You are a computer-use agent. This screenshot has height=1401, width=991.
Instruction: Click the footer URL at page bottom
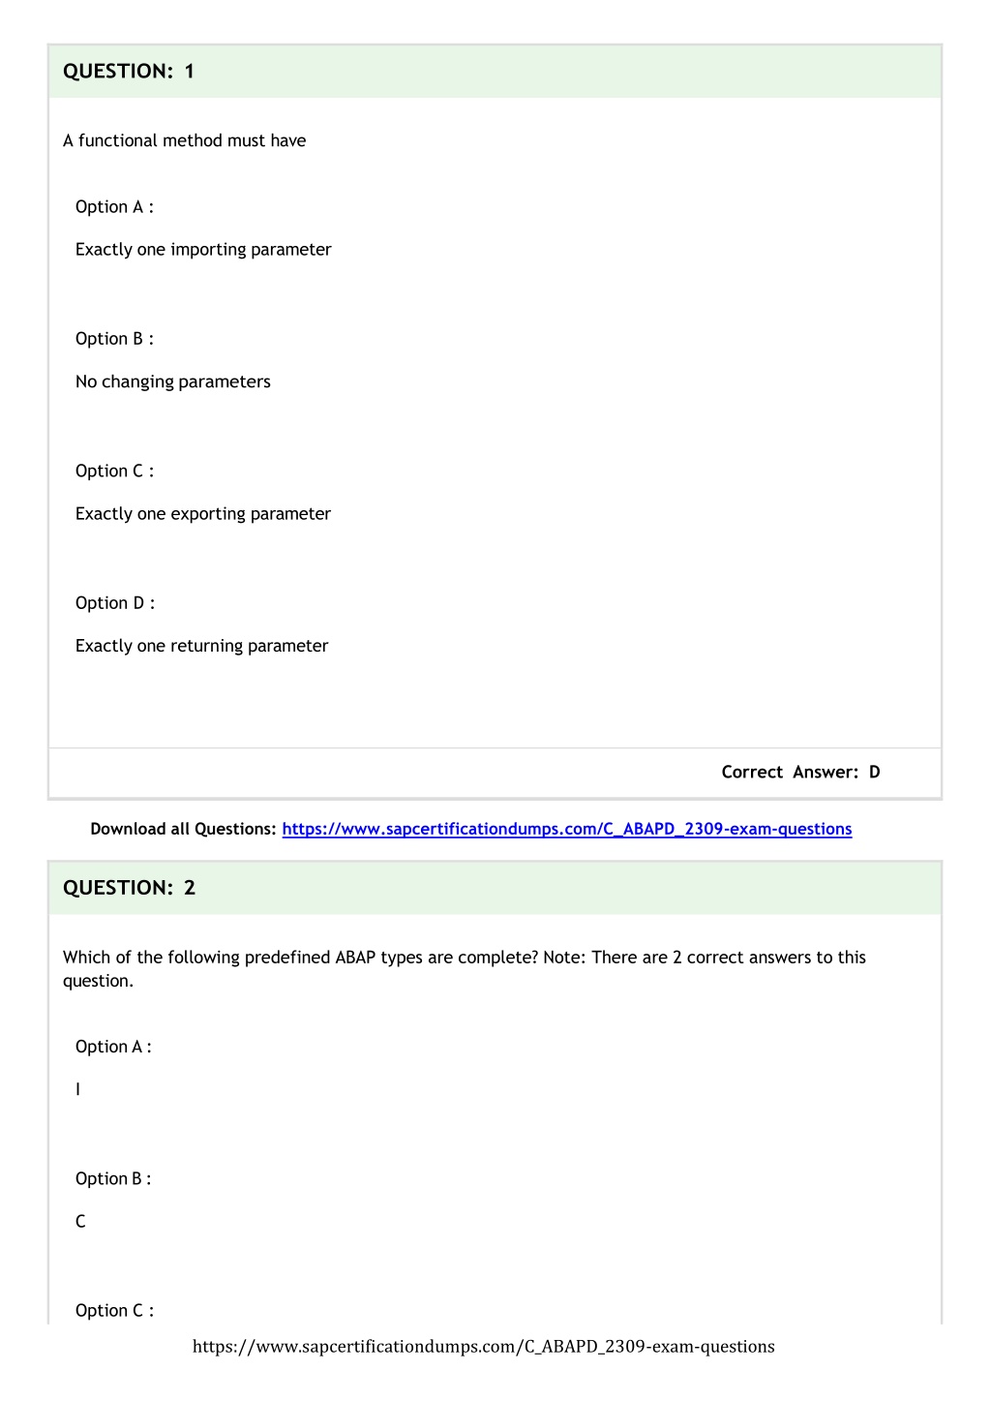[x=484, y=1347]
